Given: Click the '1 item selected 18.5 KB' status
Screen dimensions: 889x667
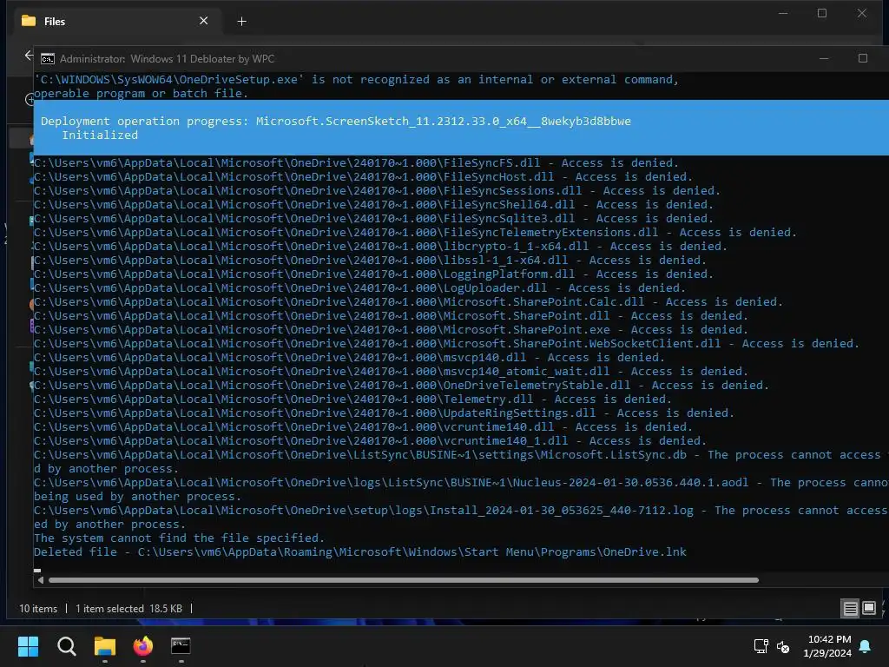Looking at the screenshot, I should click(x=128, y=609).
